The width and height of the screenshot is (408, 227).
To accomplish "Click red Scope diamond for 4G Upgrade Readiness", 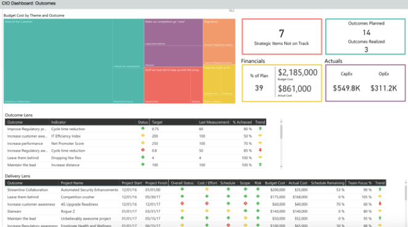I will pyautogui.click(x=245, y=204).
